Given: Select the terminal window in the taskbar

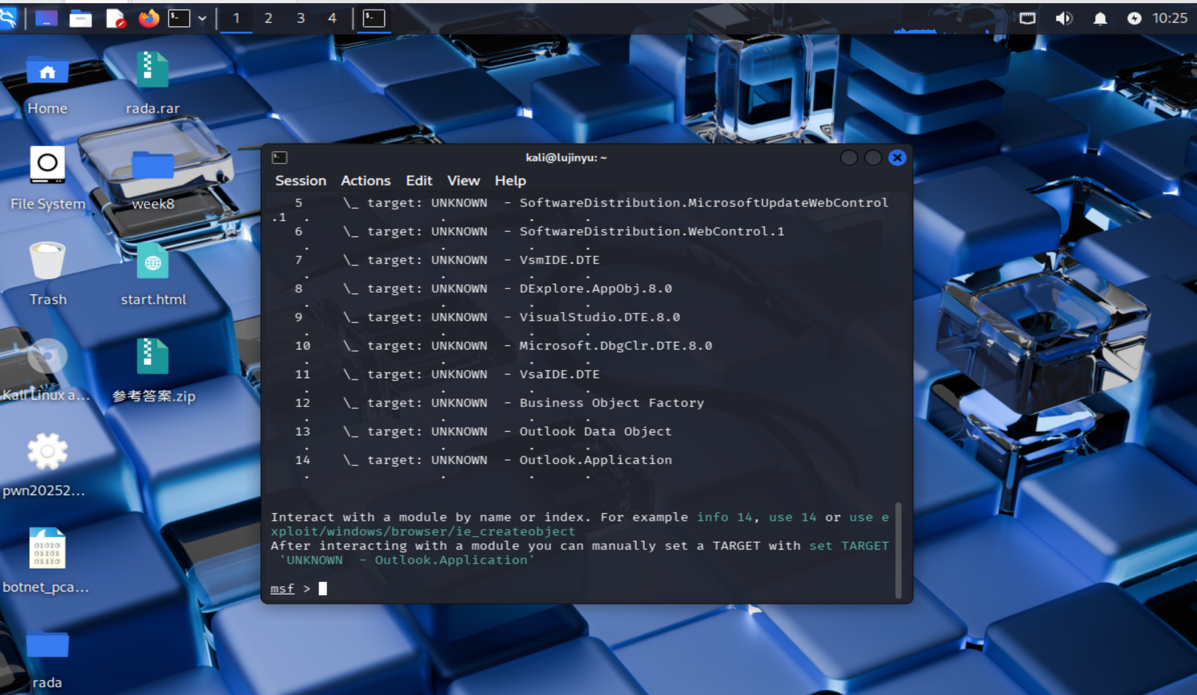Looking at the screenshot, I should tap(374, 19).
